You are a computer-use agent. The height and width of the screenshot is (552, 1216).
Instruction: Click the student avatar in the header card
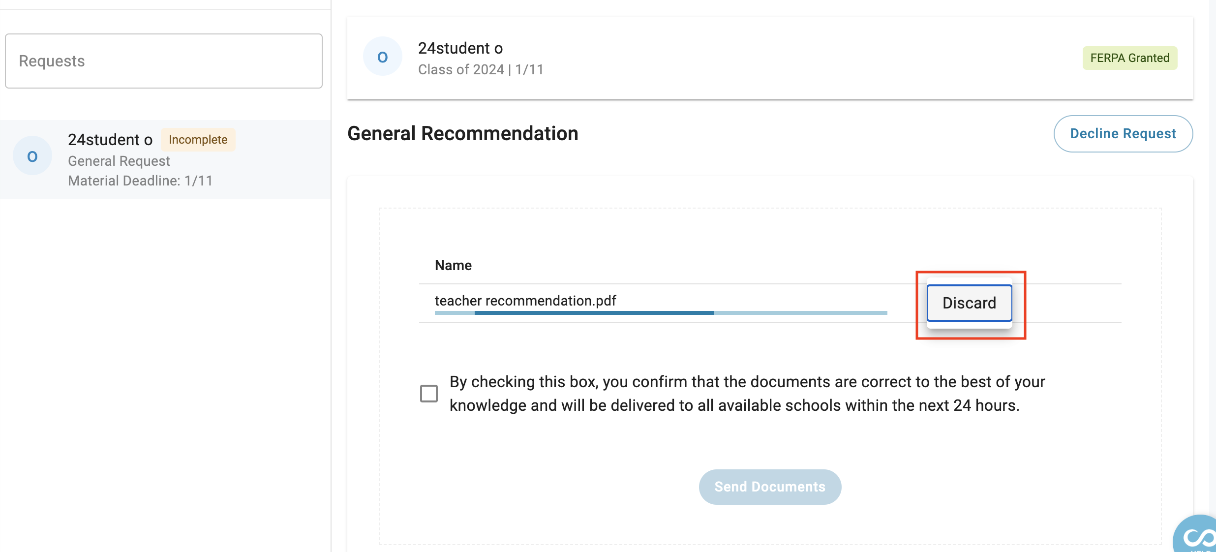pos(382,57)
